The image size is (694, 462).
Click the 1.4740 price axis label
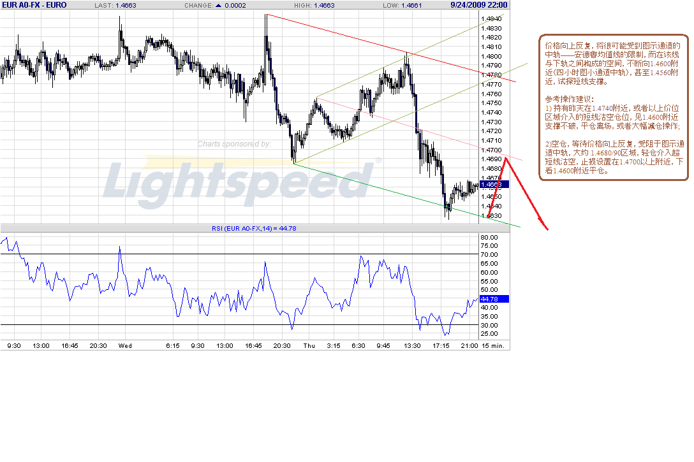491,113
